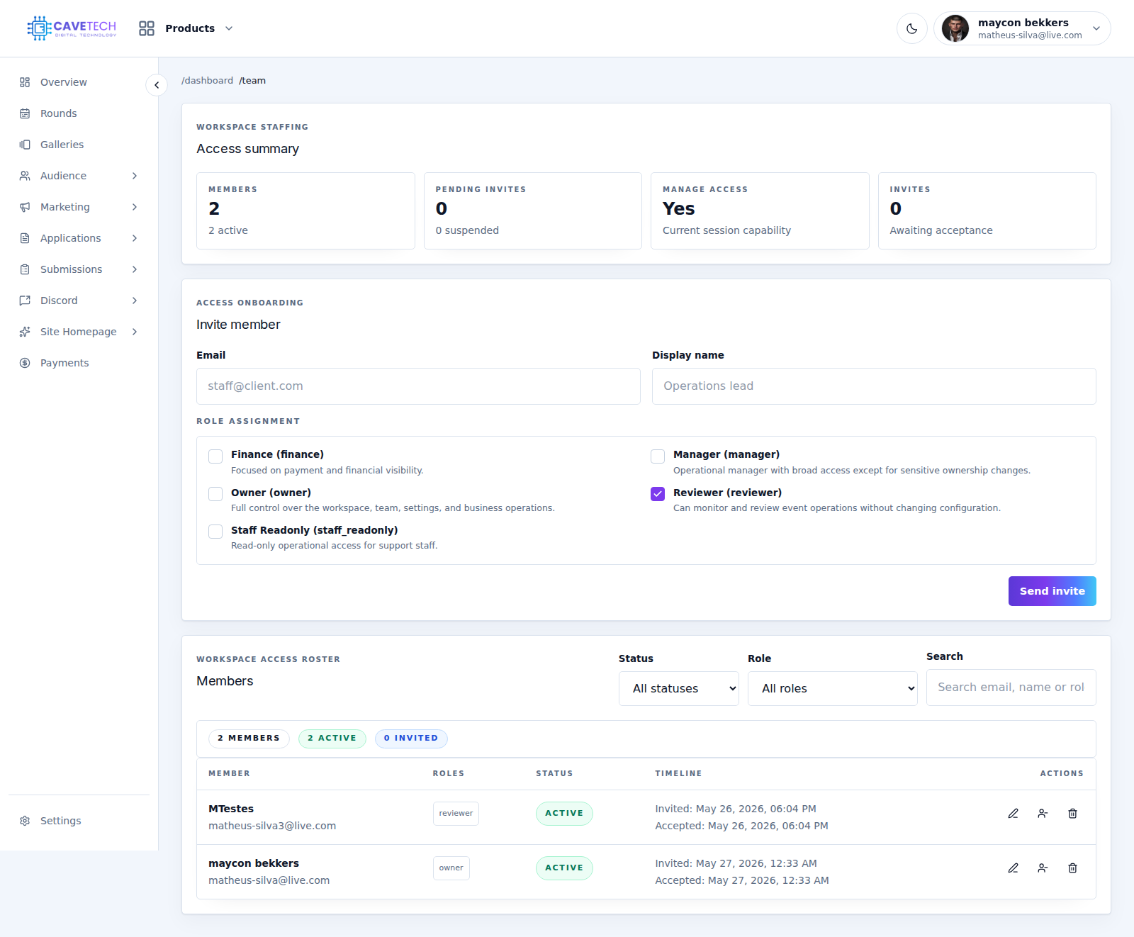This screenshot has width=1134, height=937.
Task: Collapse the sidebar with arrow button
Action: click(x=157, y=85)
